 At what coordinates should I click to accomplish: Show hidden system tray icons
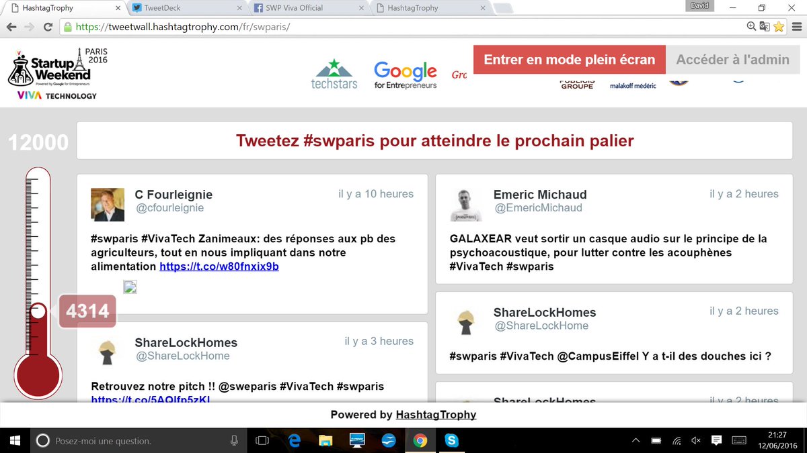click(x=636, y=441)
